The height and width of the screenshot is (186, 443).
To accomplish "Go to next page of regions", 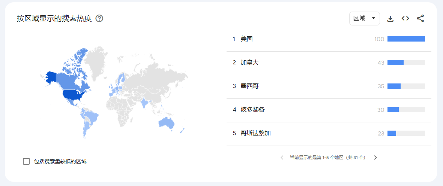I will 375,158.
